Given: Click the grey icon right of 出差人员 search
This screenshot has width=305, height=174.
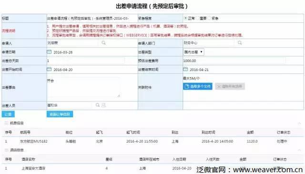Looking at the screenshot, I should click(104, 105).
